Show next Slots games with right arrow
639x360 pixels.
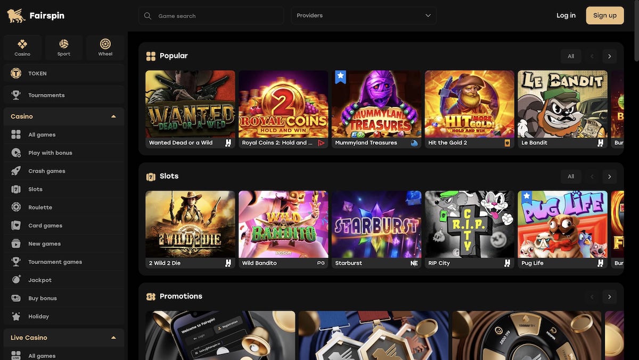(609, 177)
